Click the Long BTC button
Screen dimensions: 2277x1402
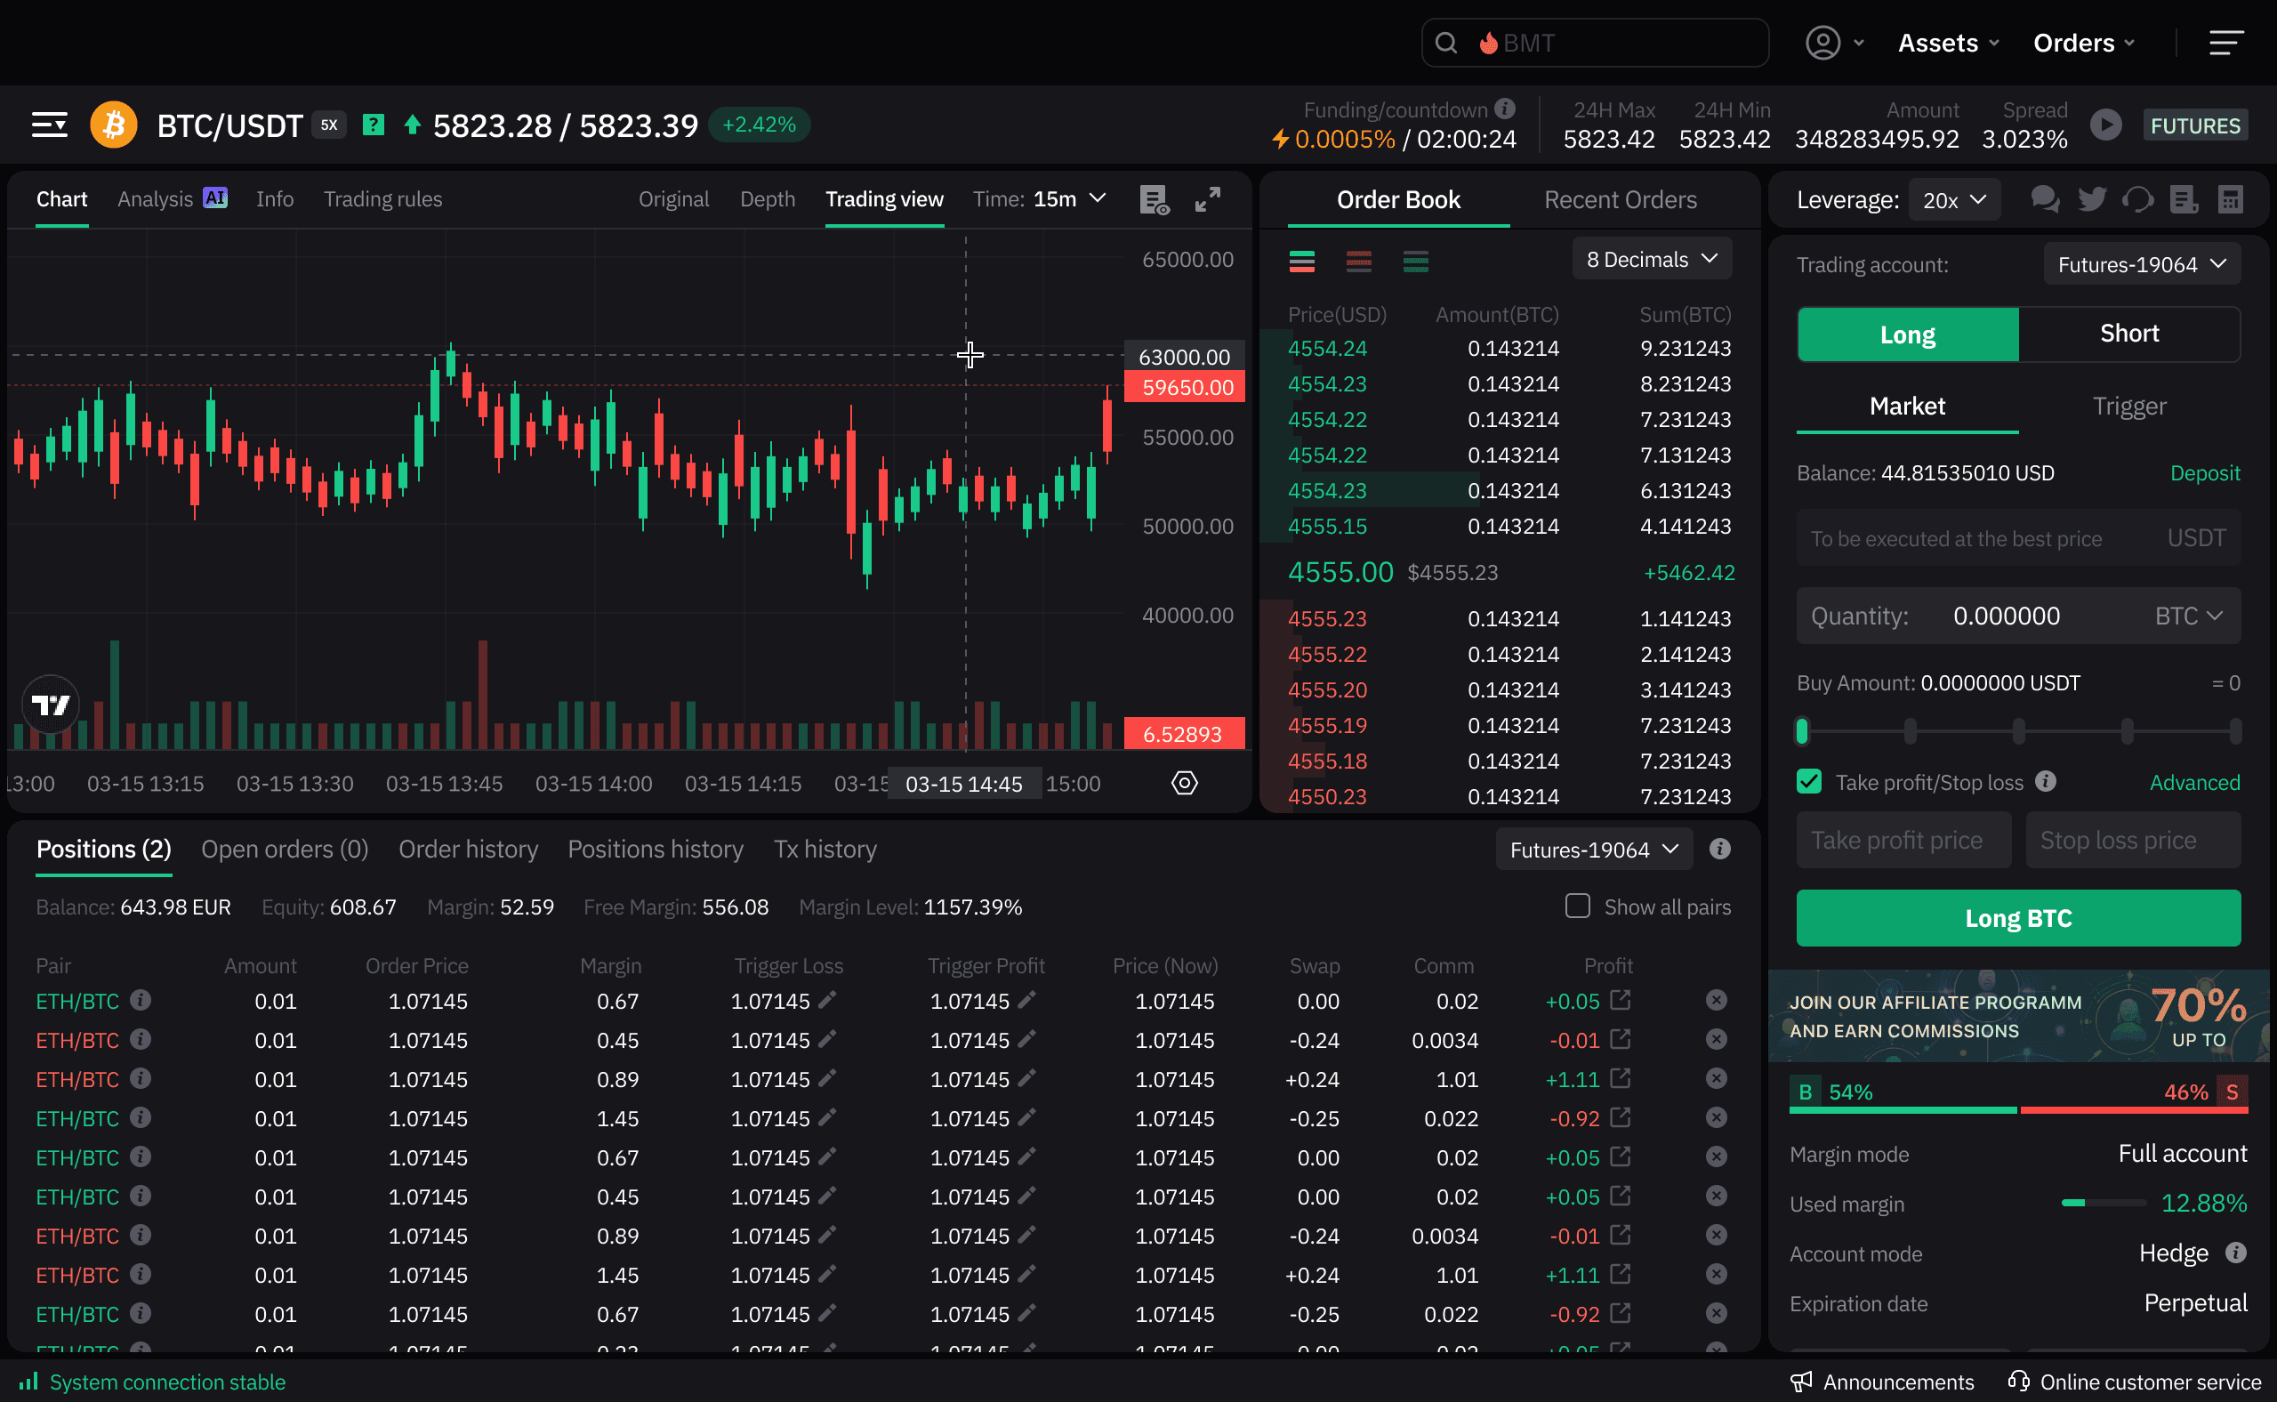coord(2018,918)
